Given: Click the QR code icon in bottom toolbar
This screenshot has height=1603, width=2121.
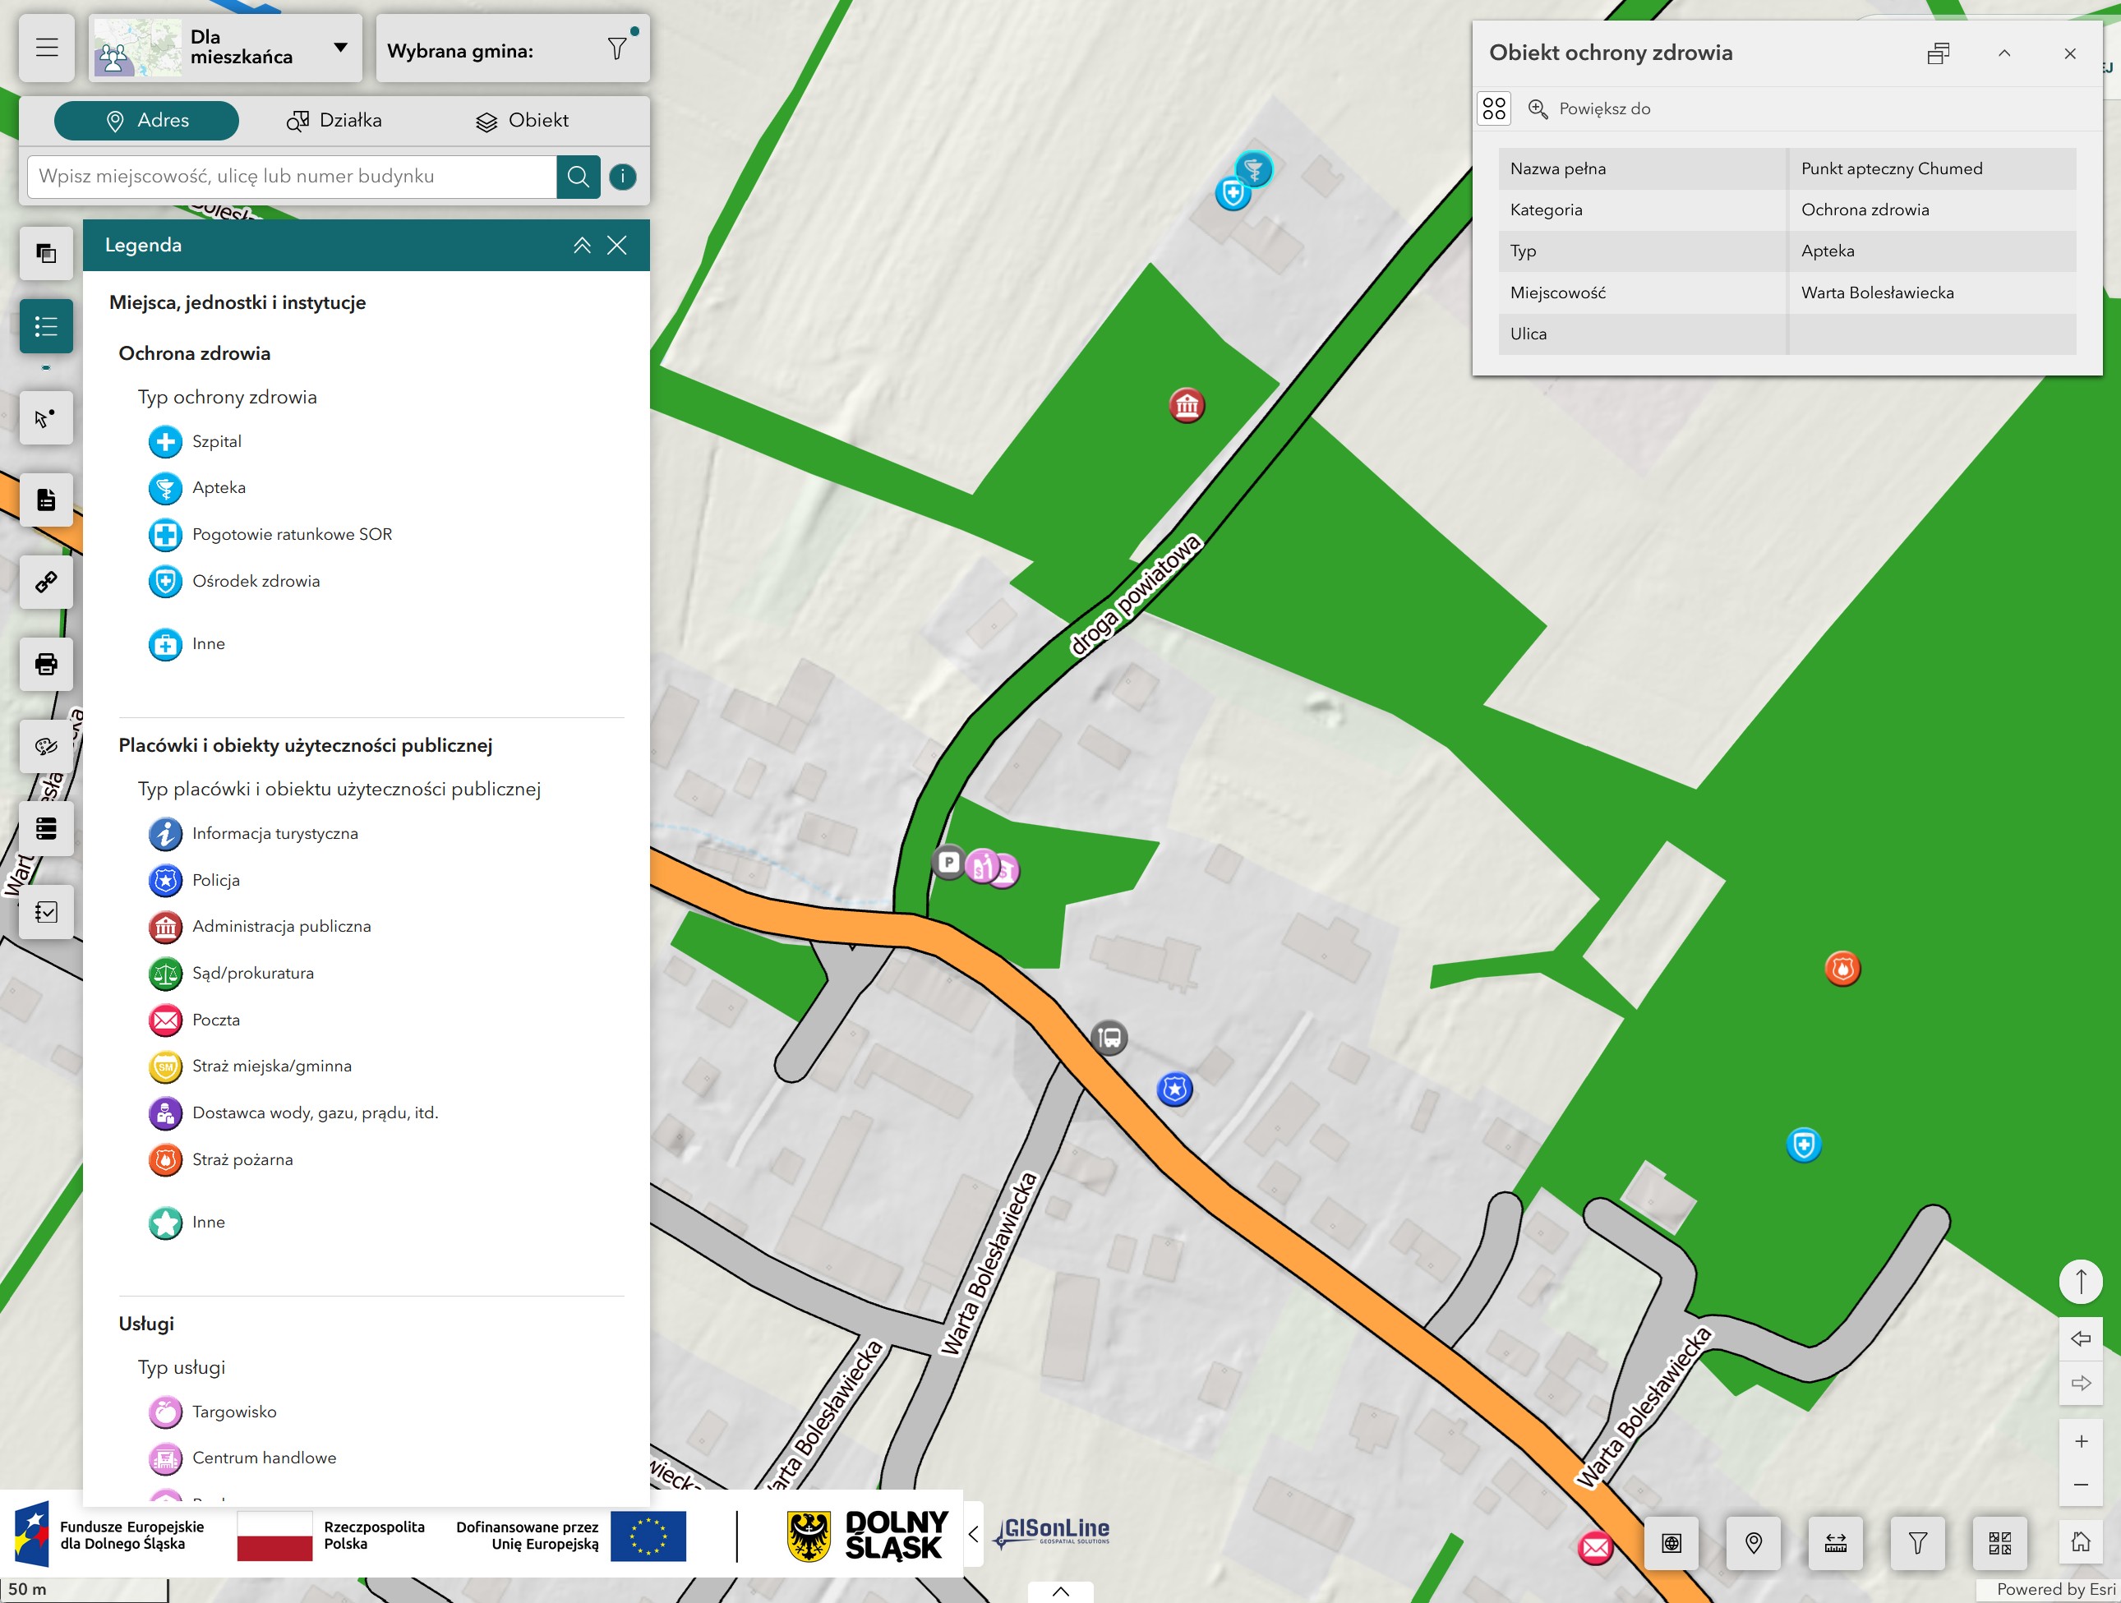Looking at the screenshot, I should [1999, 1542].
